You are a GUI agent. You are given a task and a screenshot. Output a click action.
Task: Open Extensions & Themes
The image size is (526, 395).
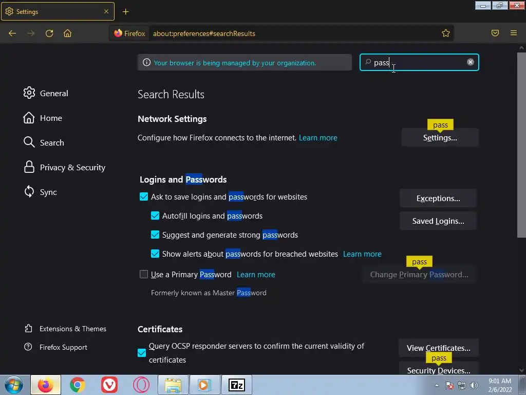pyautogui.click(x=65, y=329)
